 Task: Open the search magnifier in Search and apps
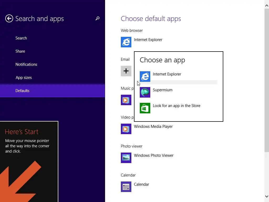97,18
